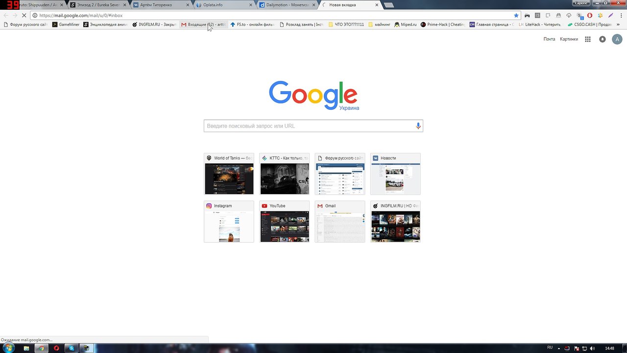The image size is (627, 353).
Task: Open the KTTC thumbnail tile
Action: click(285, 174)
